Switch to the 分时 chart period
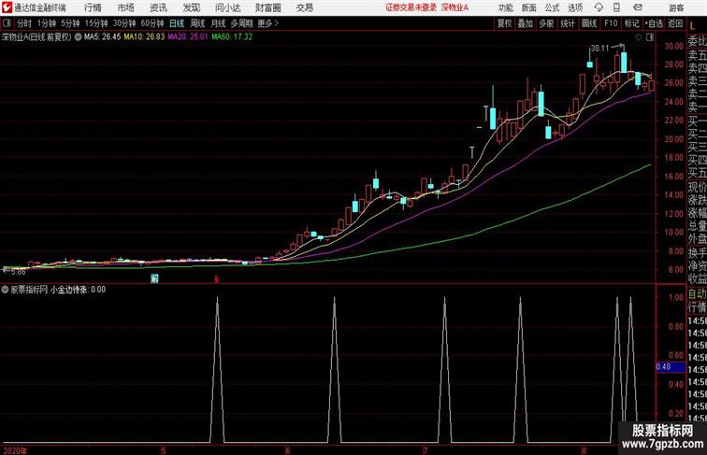707x455 pixels. click(24, 23)
